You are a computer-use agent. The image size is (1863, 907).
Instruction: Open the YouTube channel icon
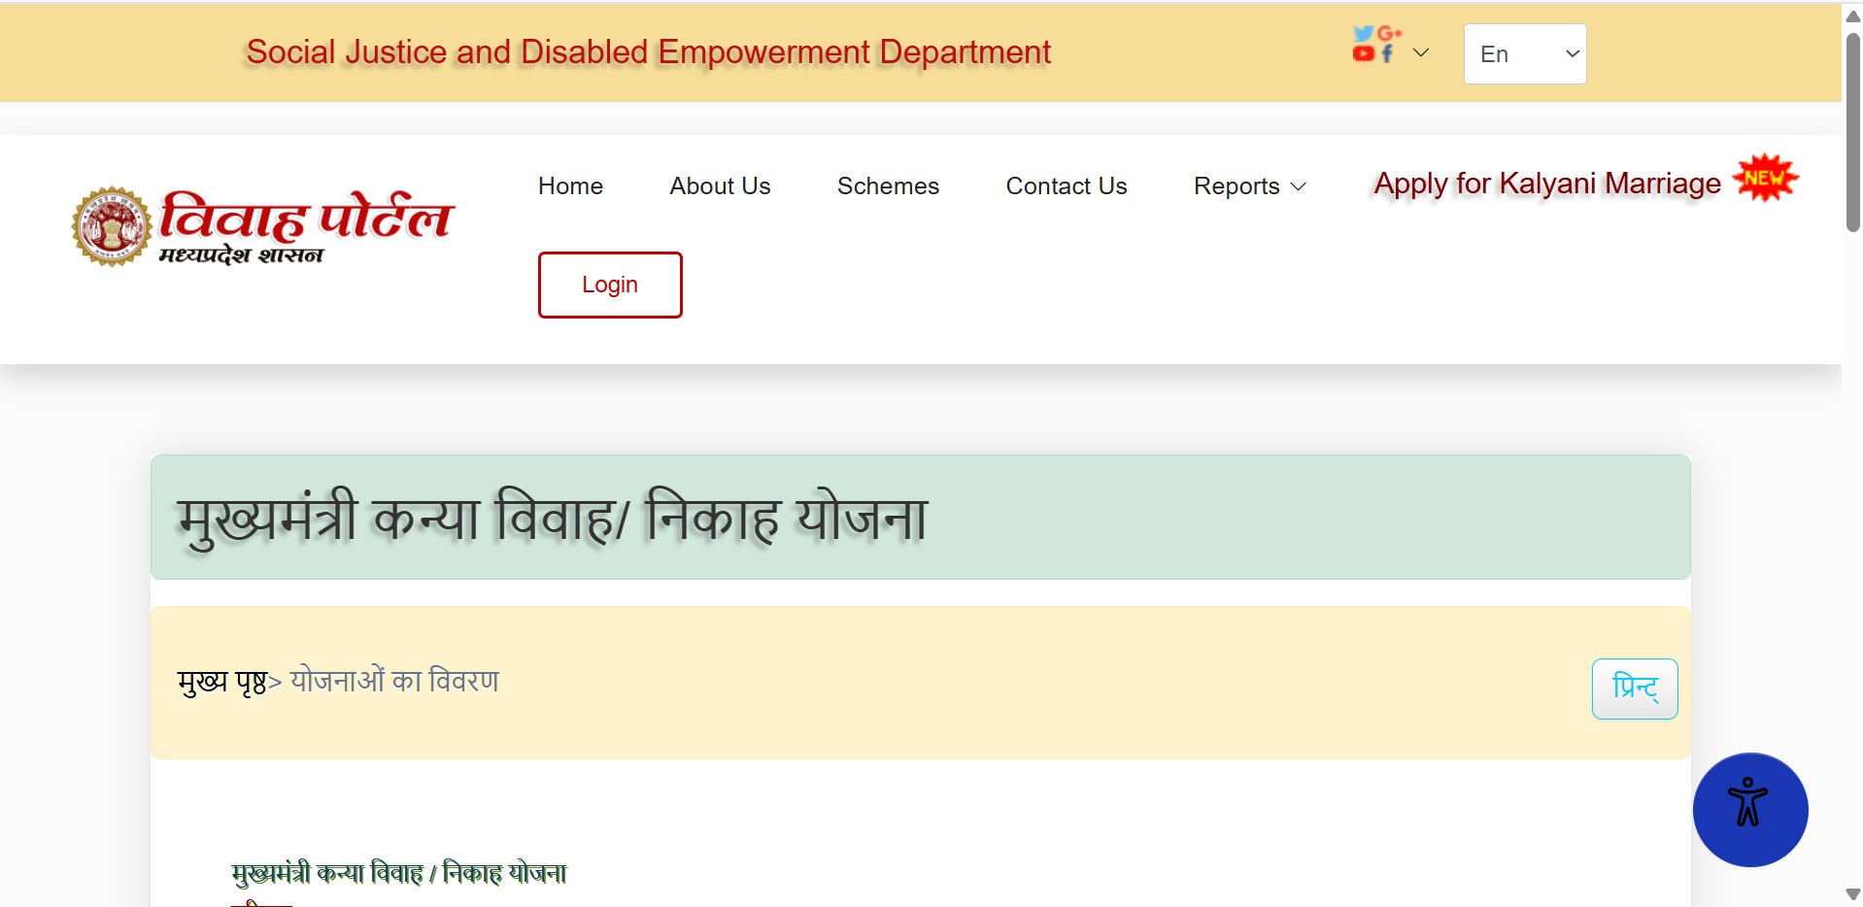tap(1364, 53)
